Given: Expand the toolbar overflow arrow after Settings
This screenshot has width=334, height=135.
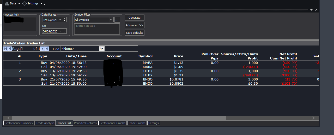Looking at the screenshot, I should tap(45, 4).
